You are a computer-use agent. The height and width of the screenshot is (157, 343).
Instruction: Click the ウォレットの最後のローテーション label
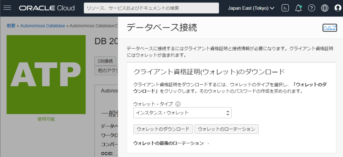[169, 144]
